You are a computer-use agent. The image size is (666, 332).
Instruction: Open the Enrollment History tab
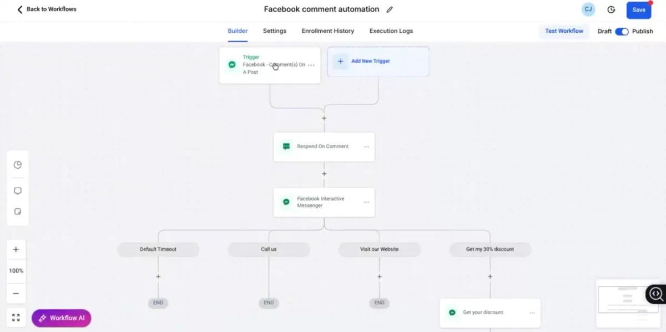click(x=327, y=31)
